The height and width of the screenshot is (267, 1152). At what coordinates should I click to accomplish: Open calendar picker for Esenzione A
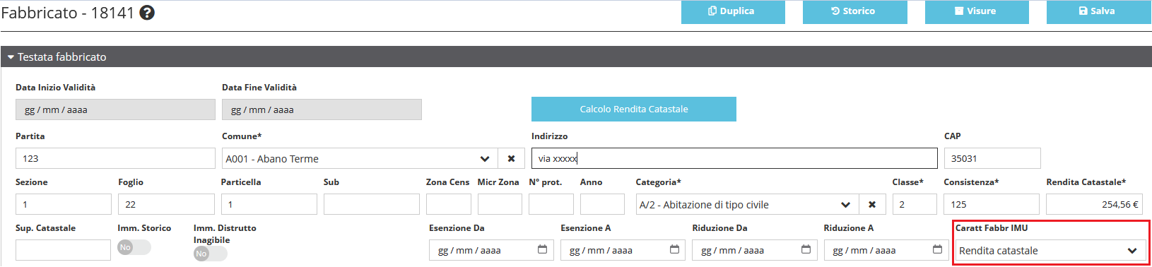pos(674,249)
